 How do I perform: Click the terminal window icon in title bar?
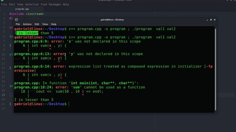click(16, 19)
